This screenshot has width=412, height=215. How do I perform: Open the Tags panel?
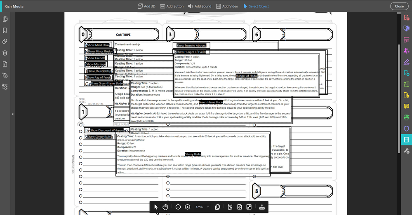(5, 75)
